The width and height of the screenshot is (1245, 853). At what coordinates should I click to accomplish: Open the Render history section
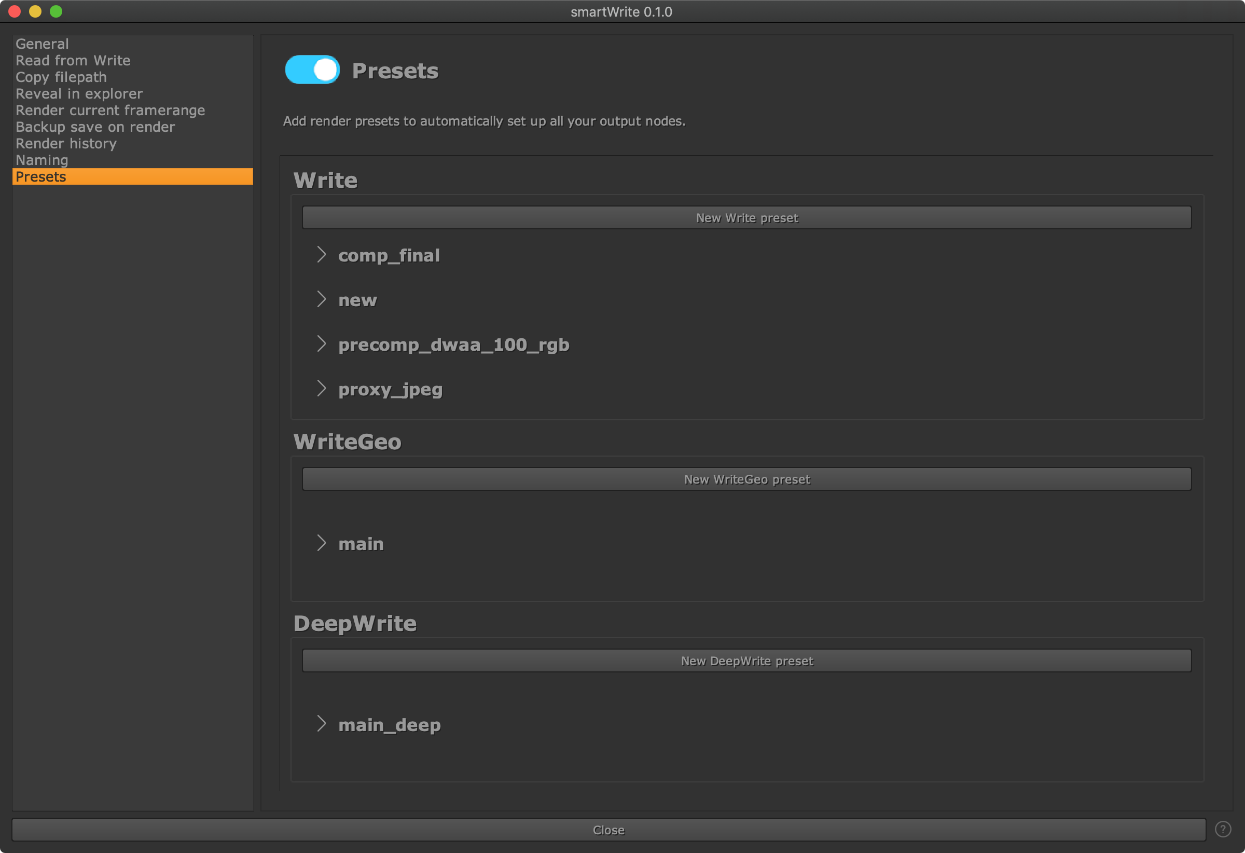pos(66,144)
